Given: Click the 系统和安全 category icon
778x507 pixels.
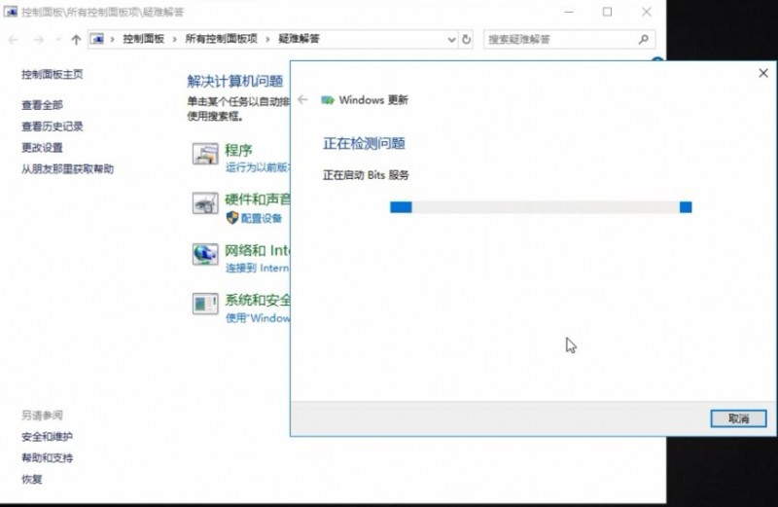Looking at the screenshot, I should 205,304.
